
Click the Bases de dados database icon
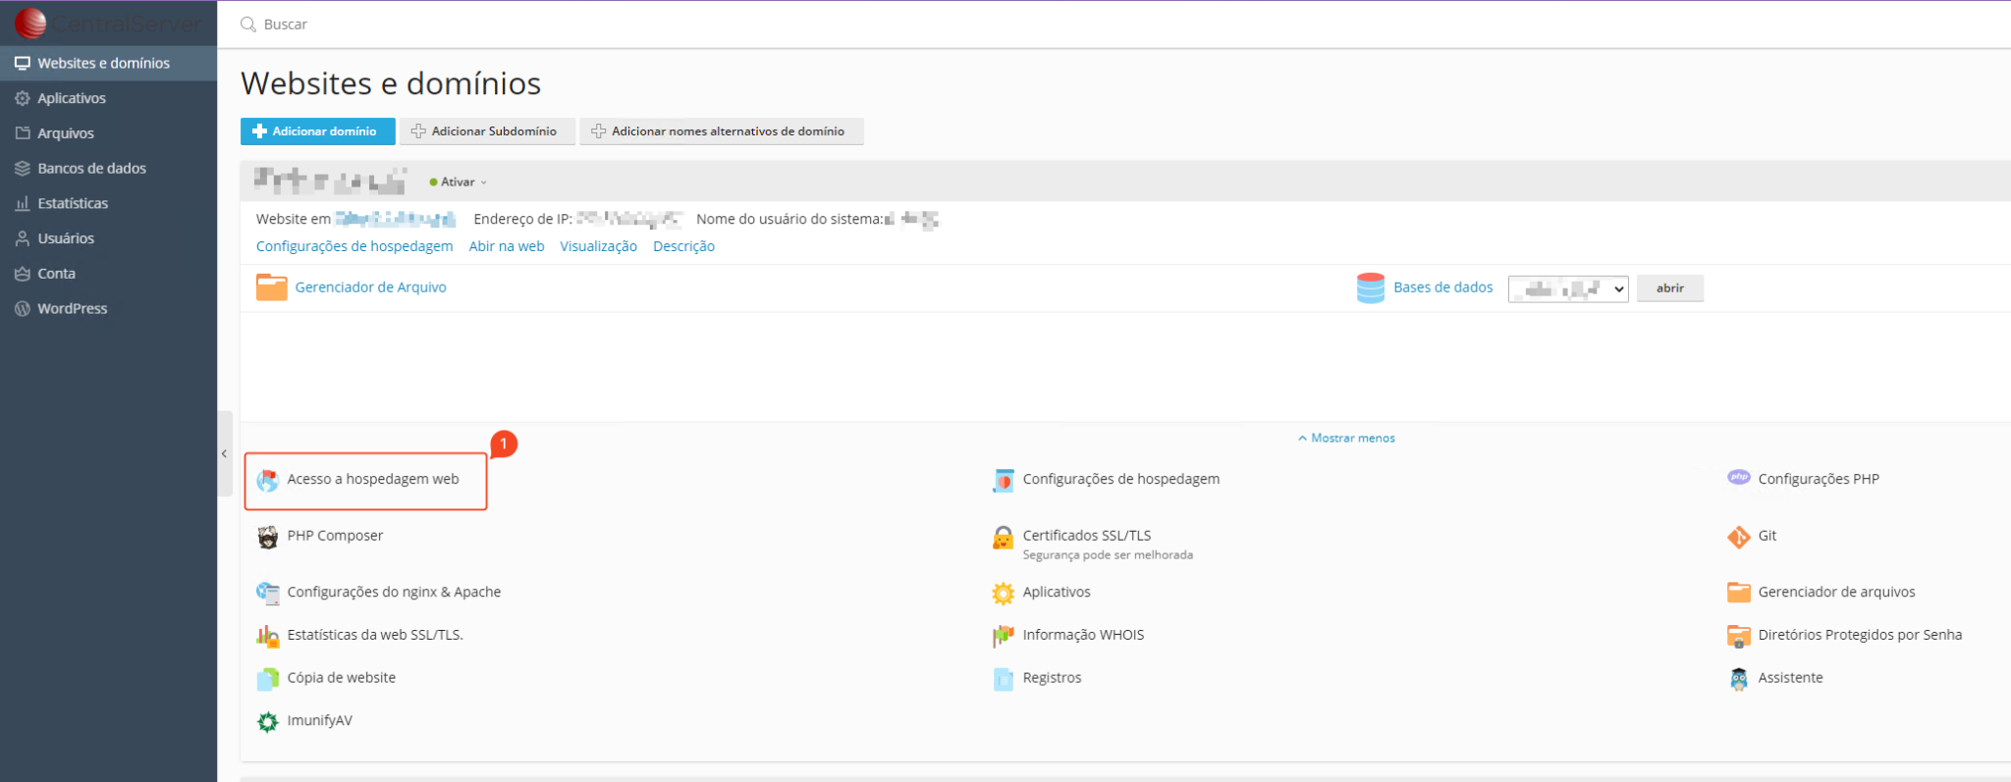point(1370,288)
